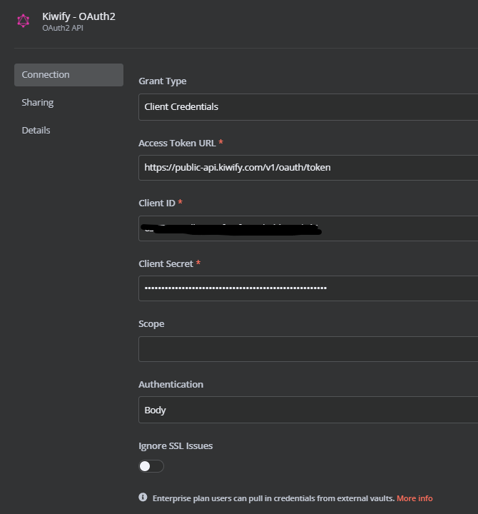The width and height of the screenshot is (478, 514).
Task: Open the Connection tab
Action: click(x=68, y=75)
